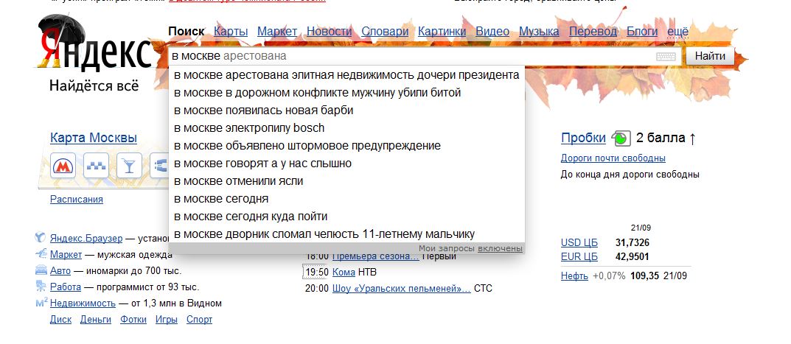This screenshot has height=344, width=791.
Task: Open the Музыка tab
Action: pos(539,31)
